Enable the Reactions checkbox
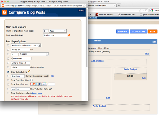This screenshot has height=116, width=159. coord(8,76)
